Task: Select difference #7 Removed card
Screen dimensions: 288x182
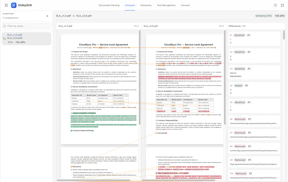Action: (x=255, y=135)
